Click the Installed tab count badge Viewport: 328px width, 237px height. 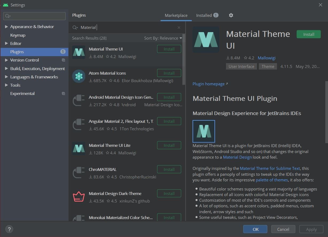(x=216, y=15)
